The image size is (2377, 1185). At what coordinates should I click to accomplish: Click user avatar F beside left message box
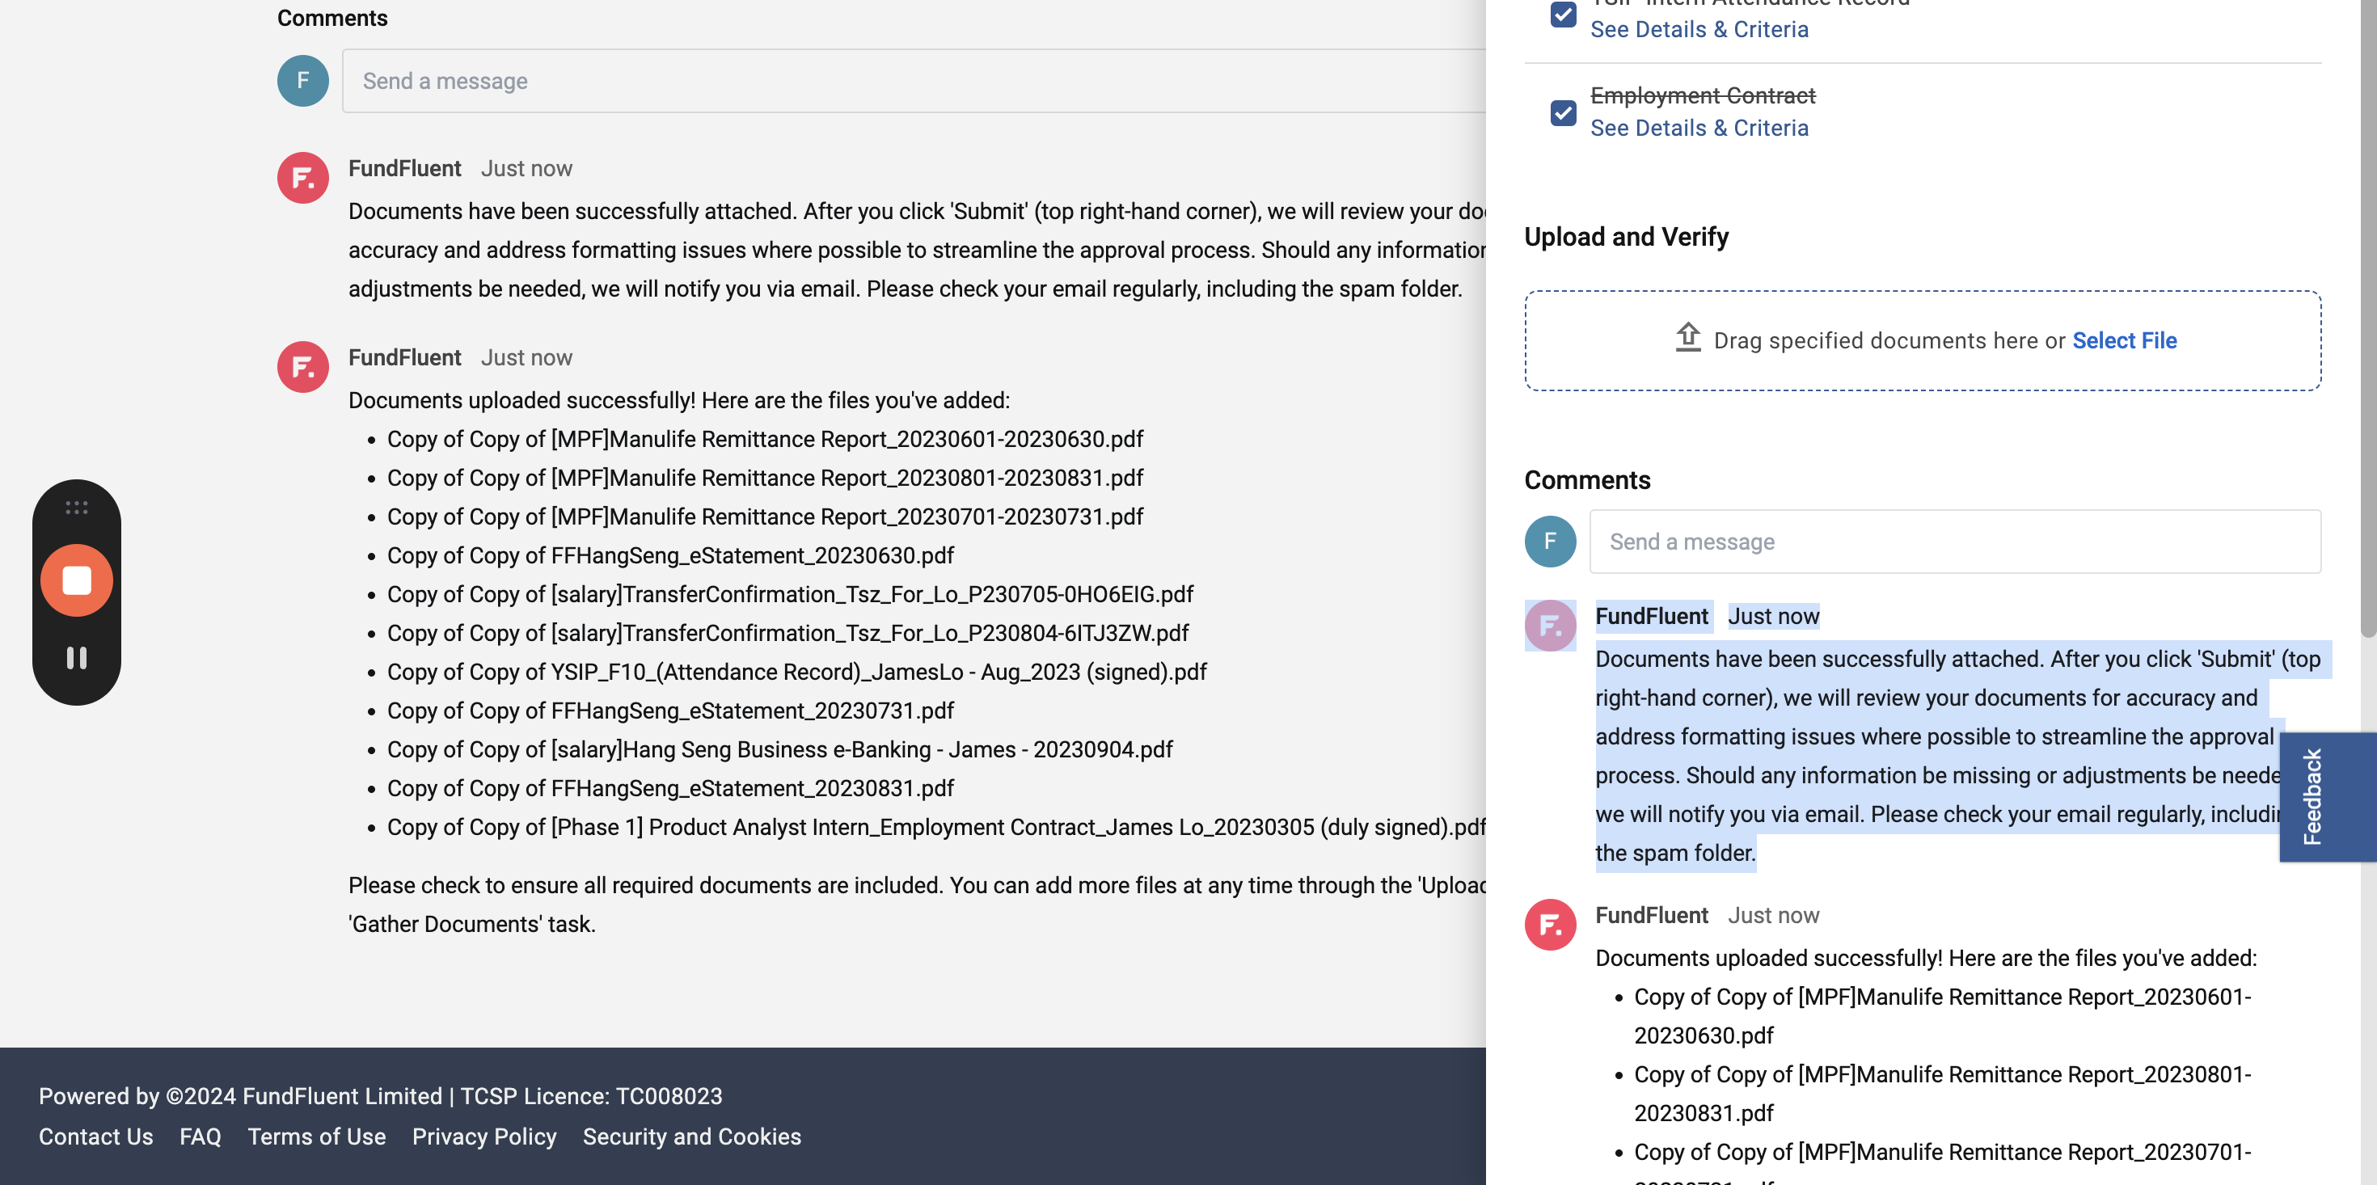pyautogui.click(x=302, y=81)
